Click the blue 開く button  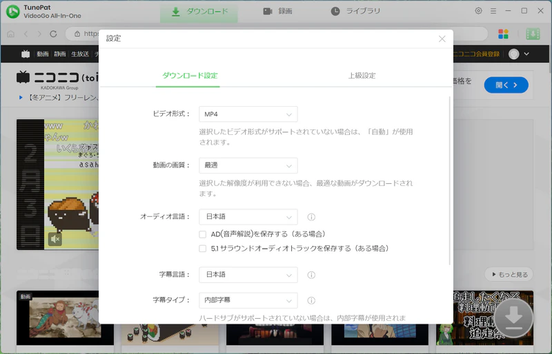[506, 85]
